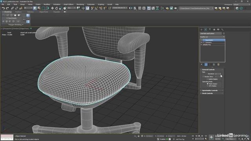The height and width of the screenshot is (141, 251).
Task: Expand the OpenSubdiv Controls rollout
Action: 212,90
